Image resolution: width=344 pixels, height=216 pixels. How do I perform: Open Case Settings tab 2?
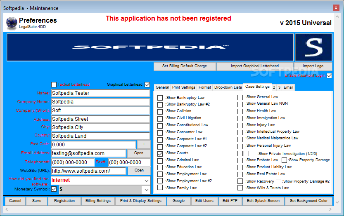pos(274,87)
